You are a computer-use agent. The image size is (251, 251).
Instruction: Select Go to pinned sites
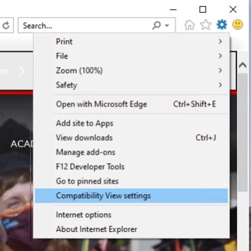pos(131,181)
